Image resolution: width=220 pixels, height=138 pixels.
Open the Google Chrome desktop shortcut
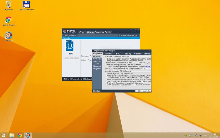coord(9,21)
